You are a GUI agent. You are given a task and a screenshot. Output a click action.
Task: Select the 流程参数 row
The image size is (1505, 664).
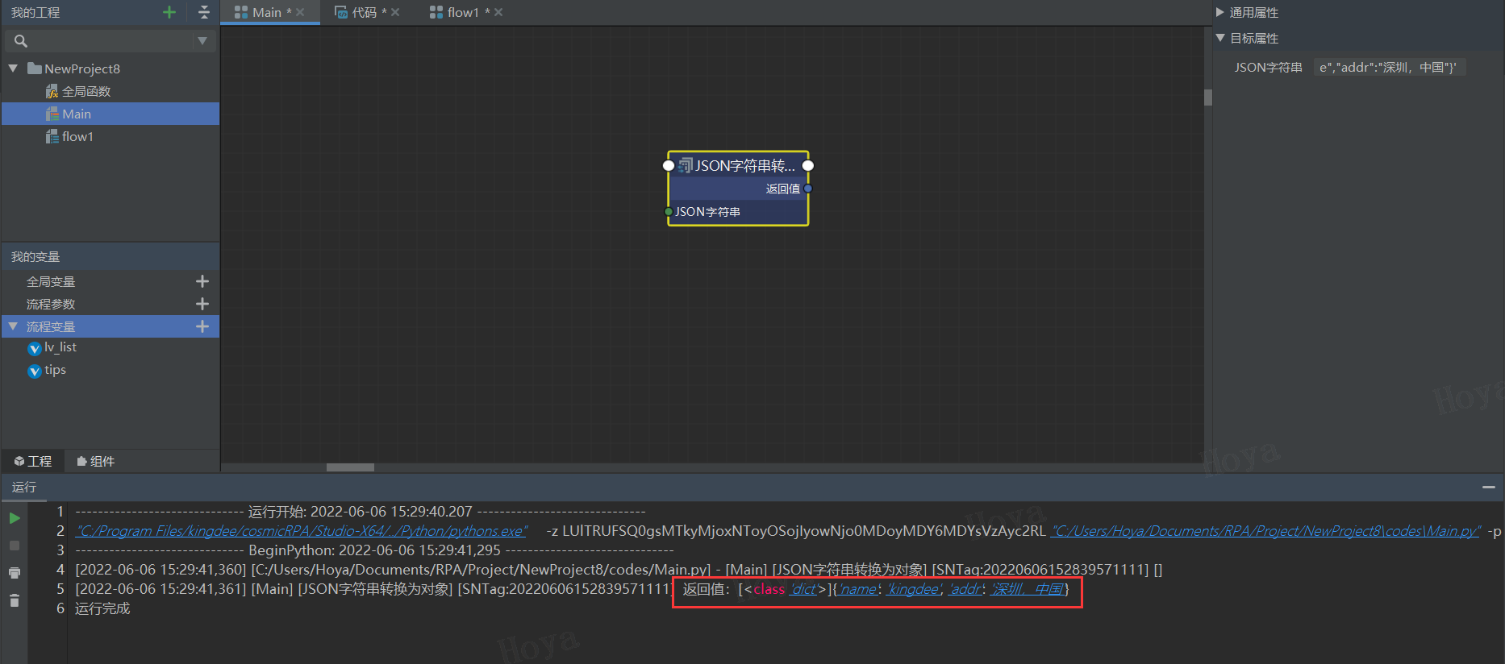click(x=110, y=304)
